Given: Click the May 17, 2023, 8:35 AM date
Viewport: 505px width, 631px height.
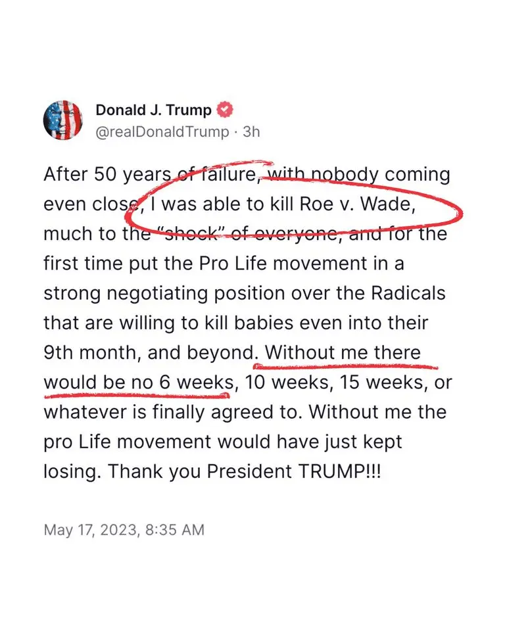Looking at the screenshot, I should (x=124, y=530).
